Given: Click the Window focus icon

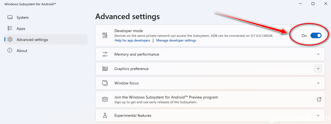Looking at the screenshot, I should click(x=105, y=83).
